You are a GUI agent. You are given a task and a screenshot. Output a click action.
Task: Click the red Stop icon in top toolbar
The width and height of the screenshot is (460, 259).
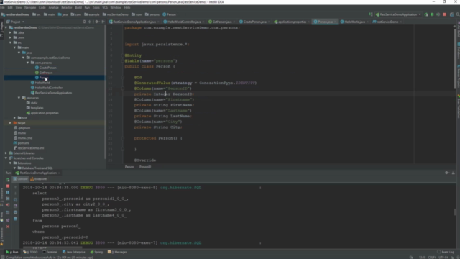(x=444, y=14)
